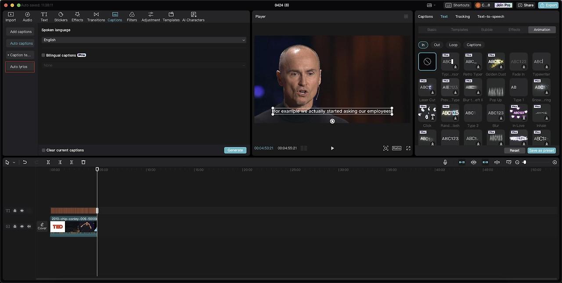Open the player fullscreen view
562x283 pixels.
408,148
